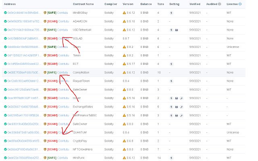Click the Contract Name column header
This screenshot has width=258, height=161.
(x=83, y=4)
